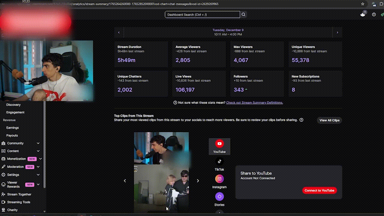Image resolution: width=384 pixels, height=216 pixels.
Task: Select the Stories share icon
Action: (219, 196)
